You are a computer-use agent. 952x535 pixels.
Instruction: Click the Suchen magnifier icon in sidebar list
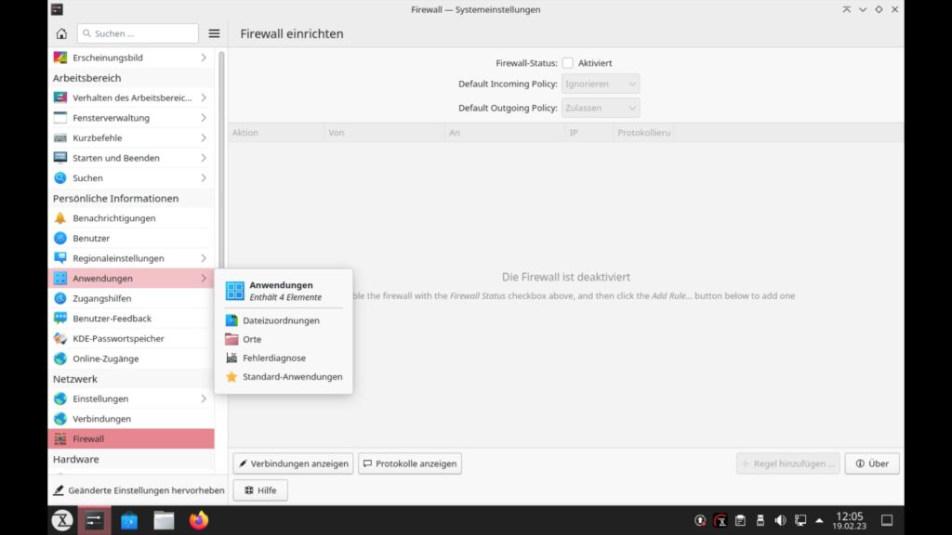(x=60, y=177)
